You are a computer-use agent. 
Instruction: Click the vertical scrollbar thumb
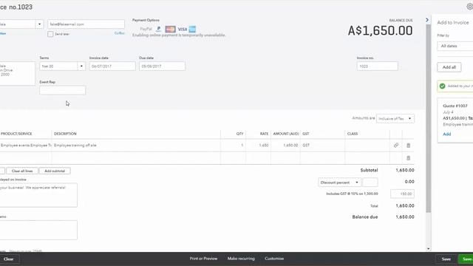[429, 118]
